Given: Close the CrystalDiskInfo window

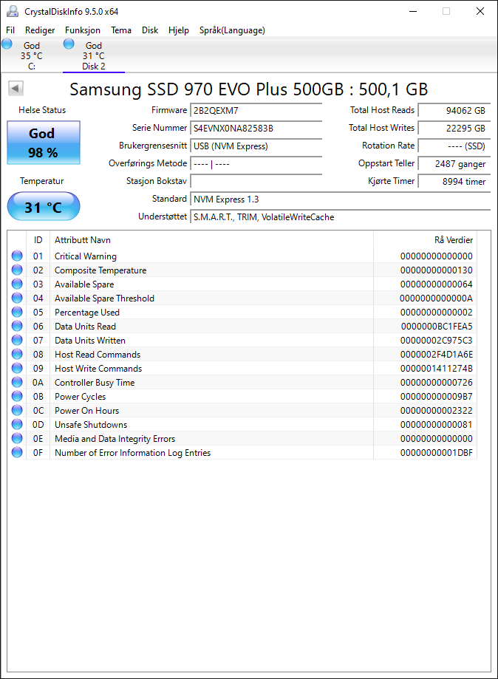Looking at the screenshot, I should 480,11.
